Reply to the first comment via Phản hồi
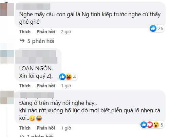This screenshot has height=137, width=170. coord(46,31)
